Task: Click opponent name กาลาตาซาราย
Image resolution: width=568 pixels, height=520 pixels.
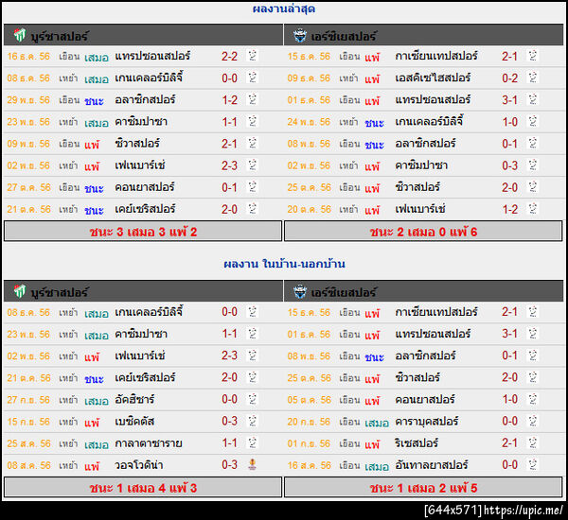Action: coord(149,443)
